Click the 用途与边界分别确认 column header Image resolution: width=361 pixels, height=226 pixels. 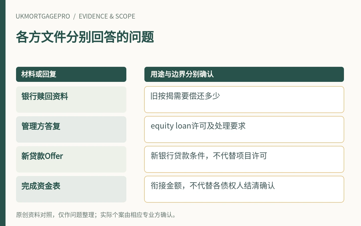[x=244, y=74]
